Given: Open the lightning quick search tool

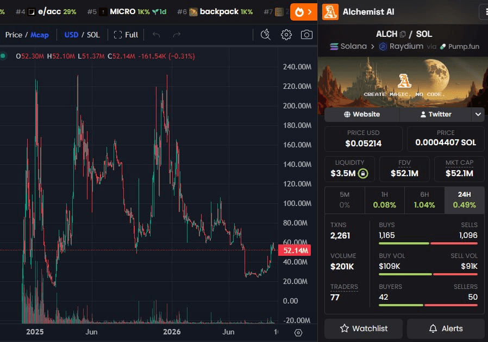Looking at the screenshot, I should 265,35.
